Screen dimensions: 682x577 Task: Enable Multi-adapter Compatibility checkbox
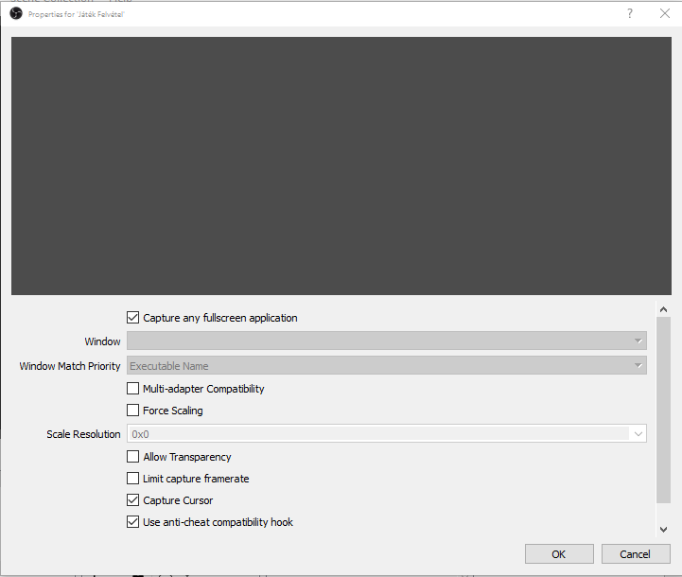tap(132, 388)
